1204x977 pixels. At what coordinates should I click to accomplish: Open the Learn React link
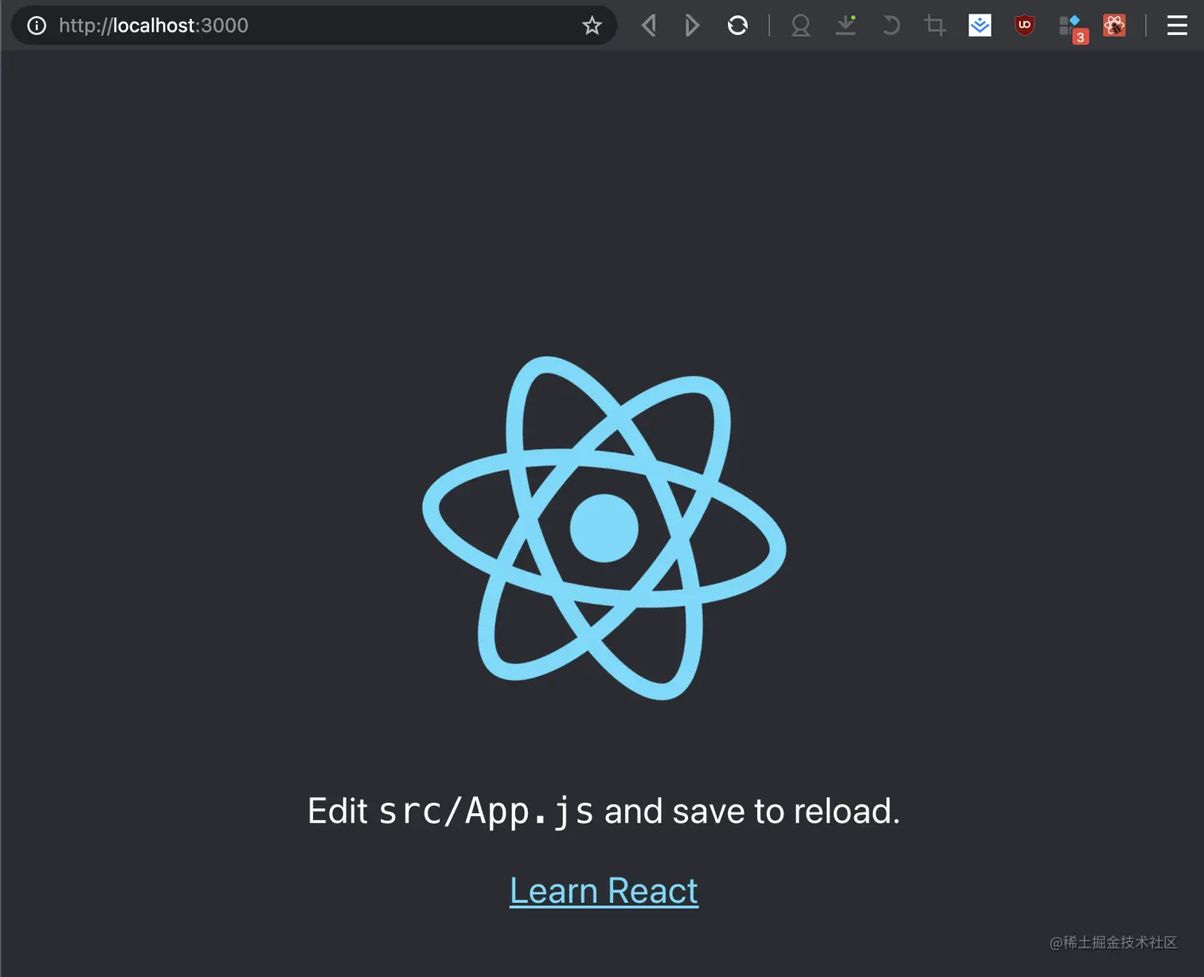click(x=604, y=891)
